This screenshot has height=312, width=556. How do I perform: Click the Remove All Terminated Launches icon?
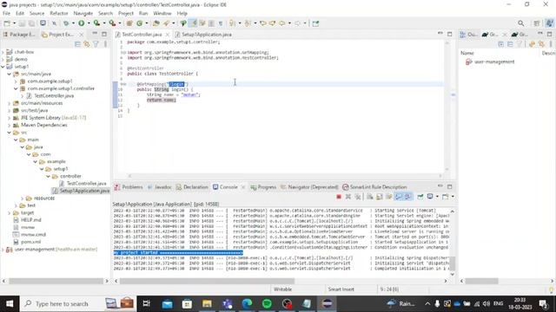click(x=358, y=197)
